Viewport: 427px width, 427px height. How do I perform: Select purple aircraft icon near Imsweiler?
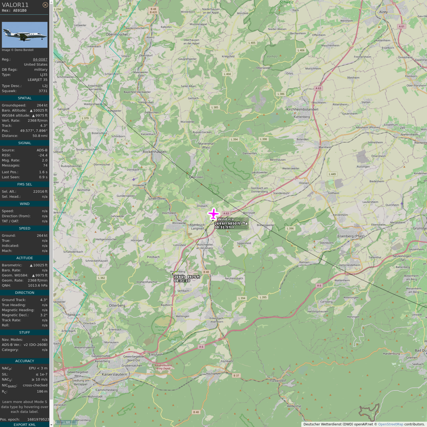coord(134,179)
